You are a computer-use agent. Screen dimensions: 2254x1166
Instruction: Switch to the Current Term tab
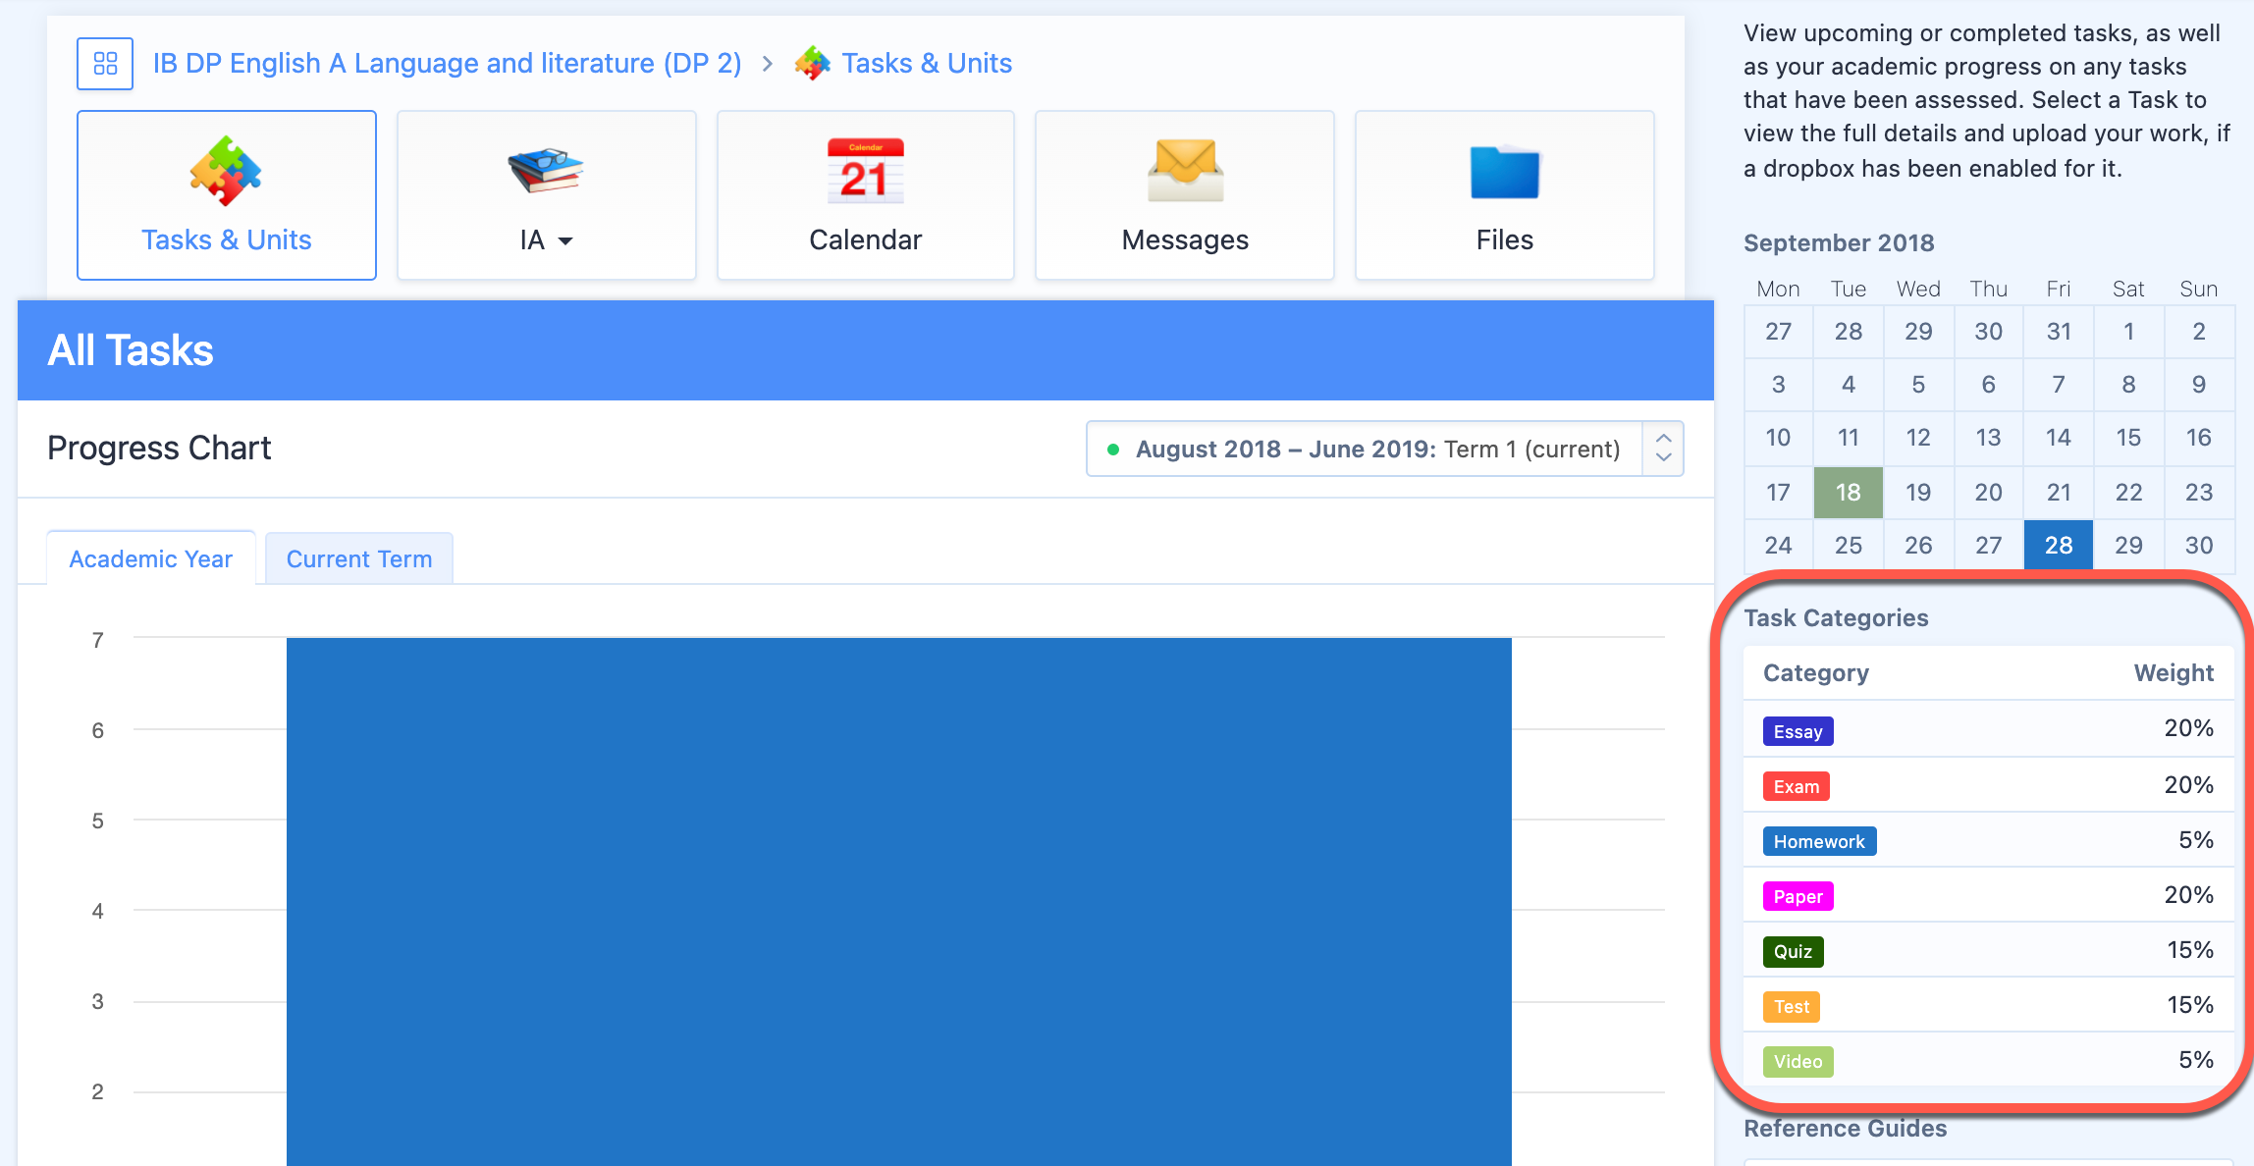pyautogui.click(x=359, y=558)
